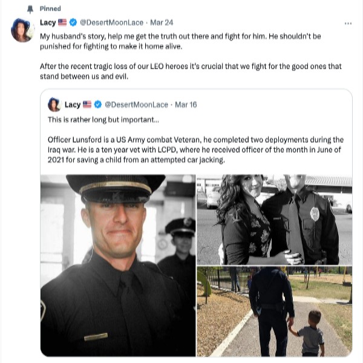Click the blue verified badge on main tweet

[73, 22]
